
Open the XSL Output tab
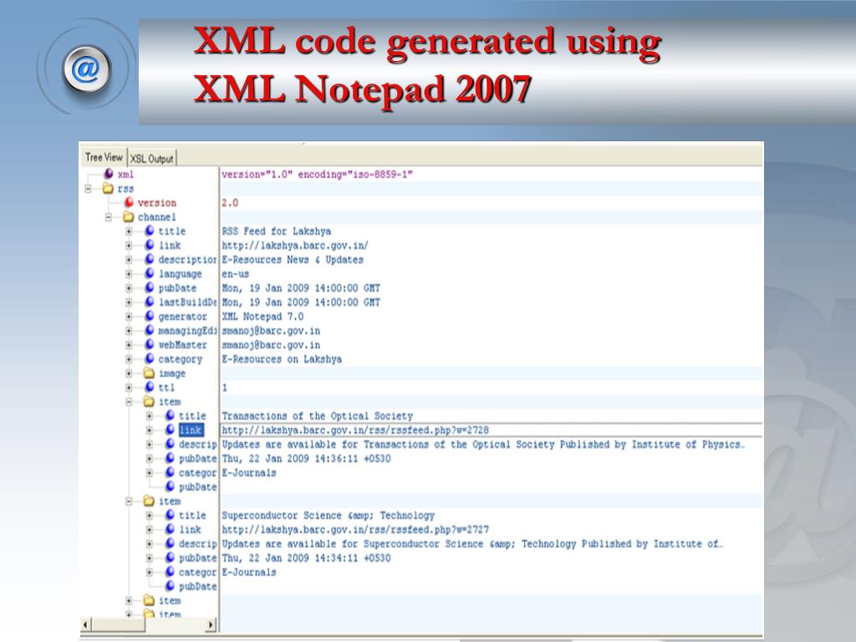click(x=152, y=159)
